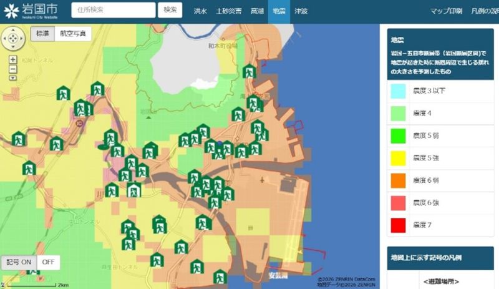Click the evacuation shelter icon near 和木町役場
Screen dimensions: 499x289
coord(249,72)
